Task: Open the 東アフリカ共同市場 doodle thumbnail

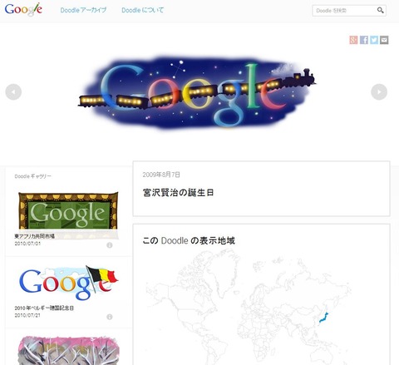Action: (x=68, y=211)
